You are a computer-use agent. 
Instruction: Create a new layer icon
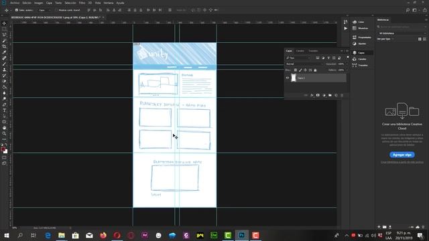[x=336, y=95]
